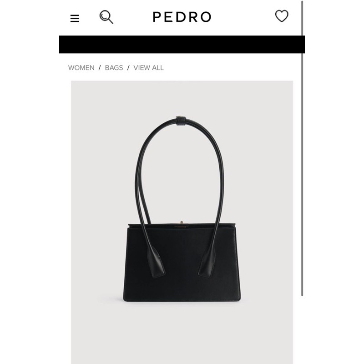The image size is (364, 364).
Task: Navigate to the BAGS breadcrumb
Action: [x=114, y=68]
